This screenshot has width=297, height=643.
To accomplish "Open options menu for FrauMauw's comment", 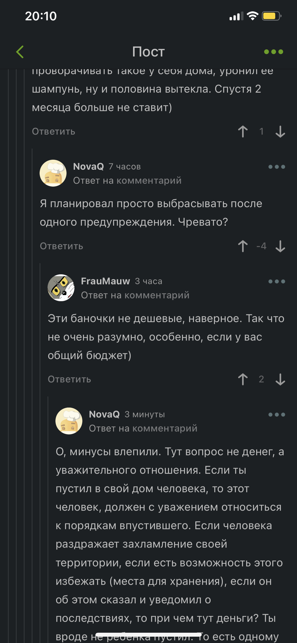I will (276, 281).
